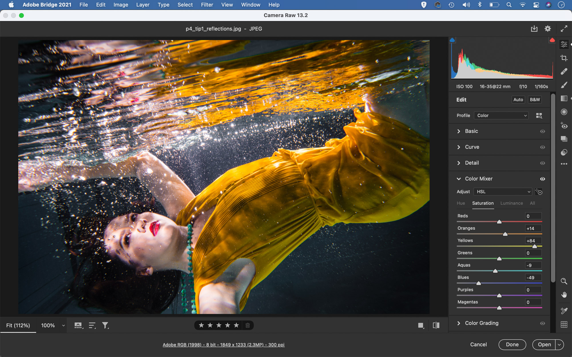Open Camera Raw preferences gear icon
Viewport: 572px width, 357px height.
point(547,29)
